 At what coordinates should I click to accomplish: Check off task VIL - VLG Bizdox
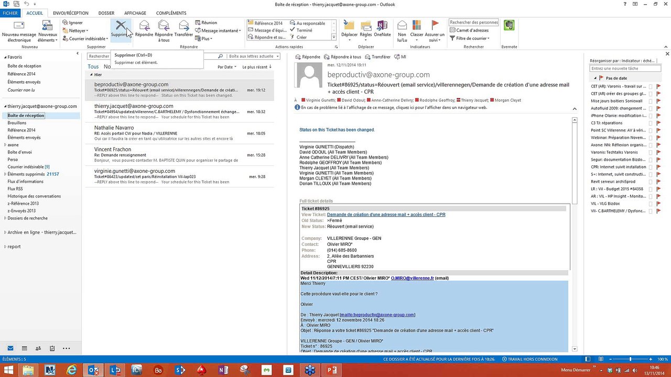tap(651, 204)
